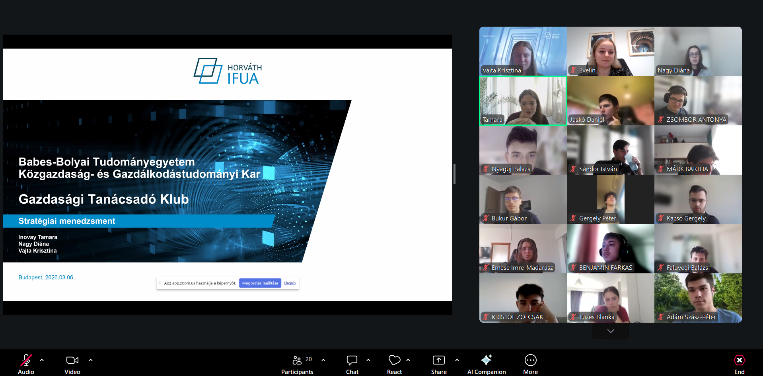Open the Participants panel
Viewport: 763px width, 376px height.
[x=297, y=361]
